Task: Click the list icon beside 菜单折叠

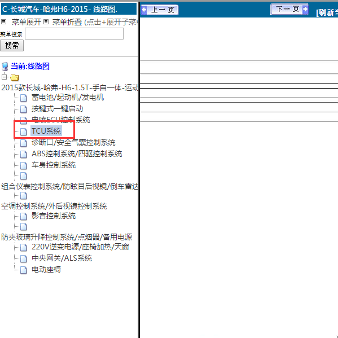Action: 46,22
